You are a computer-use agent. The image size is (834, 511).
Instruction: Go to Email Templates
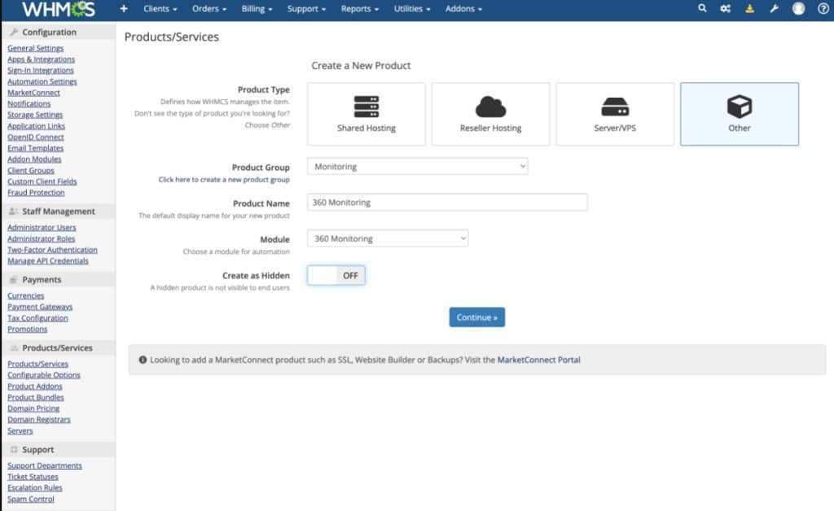point(36,148)
